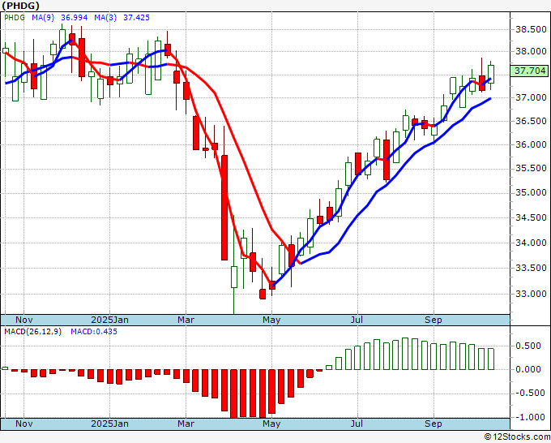Click the MA(3) legend label
Screen dimensions: 551x443
tap(105, 18)
